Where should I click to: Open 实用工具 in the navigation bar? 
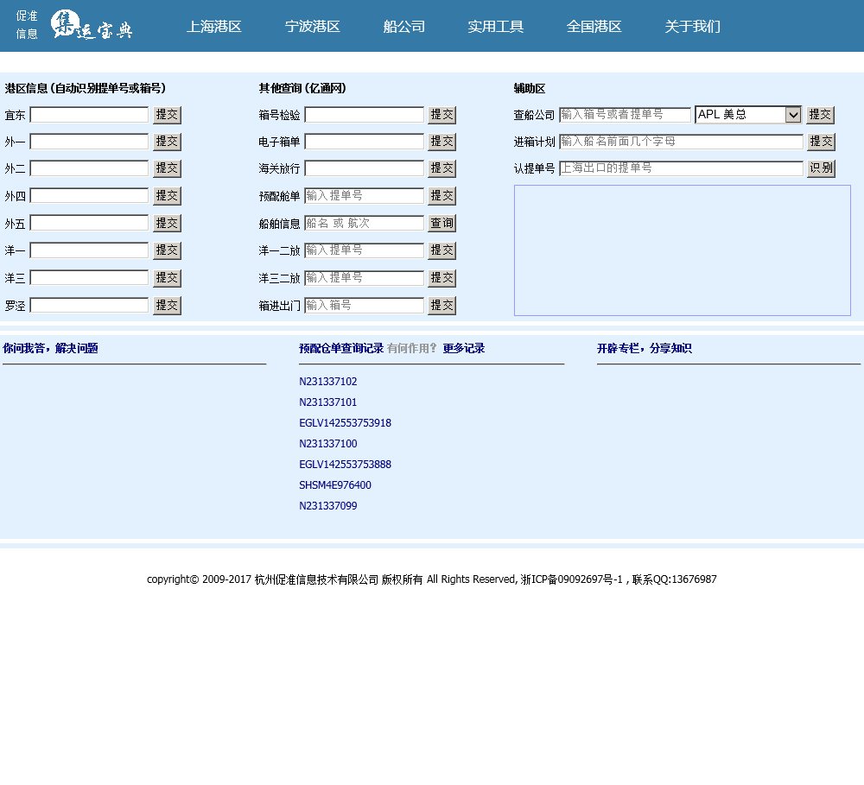[496, 27]
